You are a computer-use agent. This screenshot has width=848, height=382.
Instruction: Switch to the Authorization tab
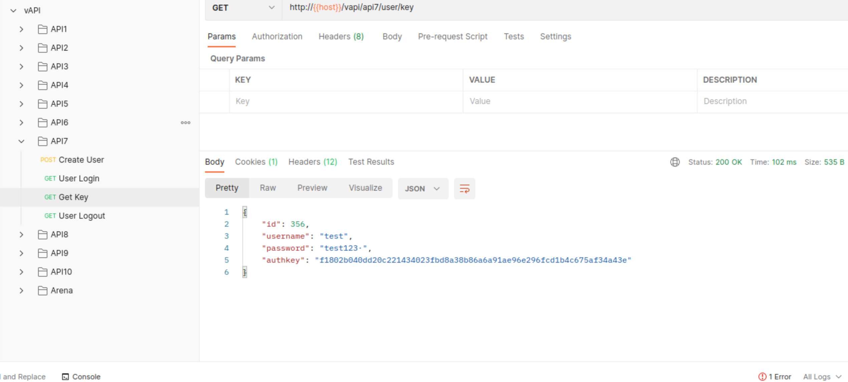click(277, 36)
